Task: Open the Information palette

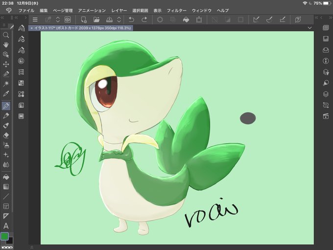Action: (x=326, y=61)
